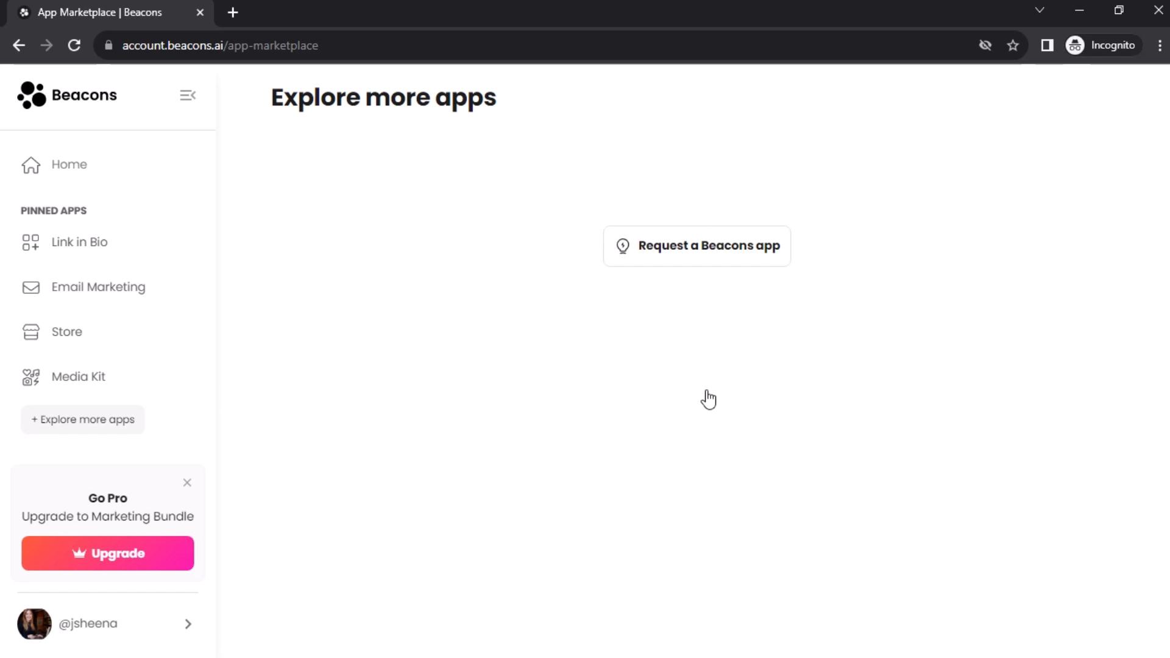This screenshot has width=1170, height=658.
Task: Select the Store shopping icon
Action: point(30,332)
